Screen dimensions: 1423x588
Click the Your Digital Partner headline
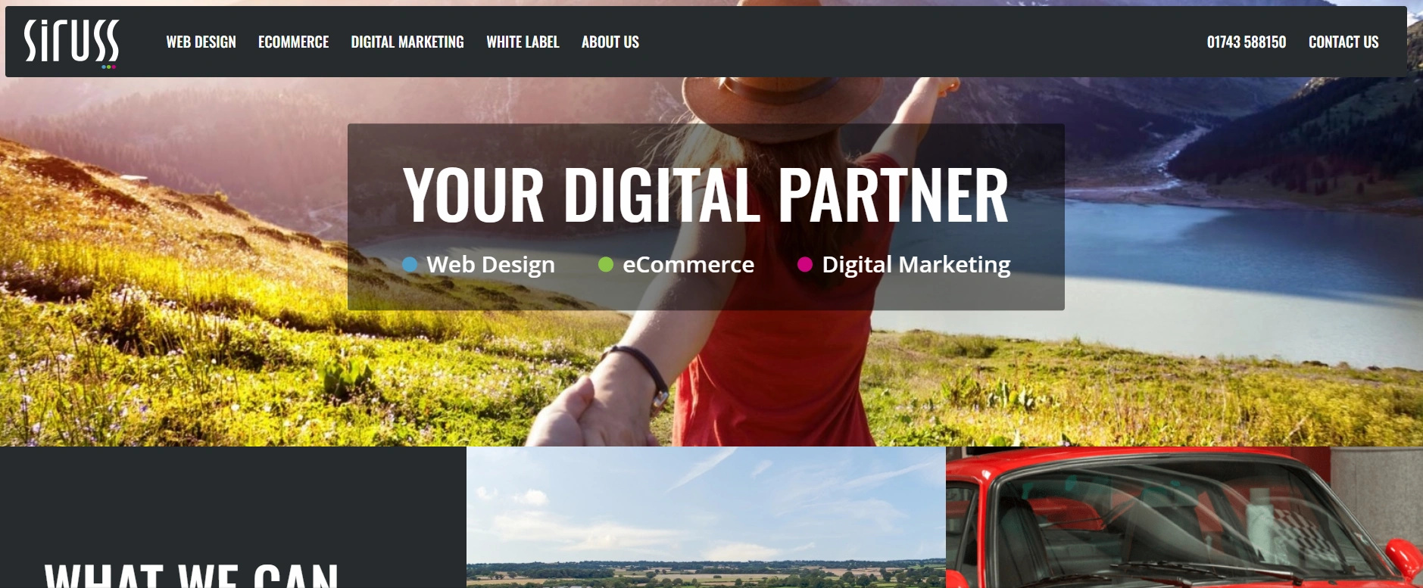pyautogui.click(x=706, y=195)
